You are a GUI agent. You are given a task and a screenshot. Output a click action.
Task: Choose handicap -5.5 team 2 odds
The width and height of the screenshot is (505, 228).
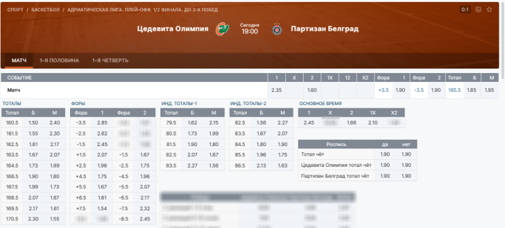145,187
